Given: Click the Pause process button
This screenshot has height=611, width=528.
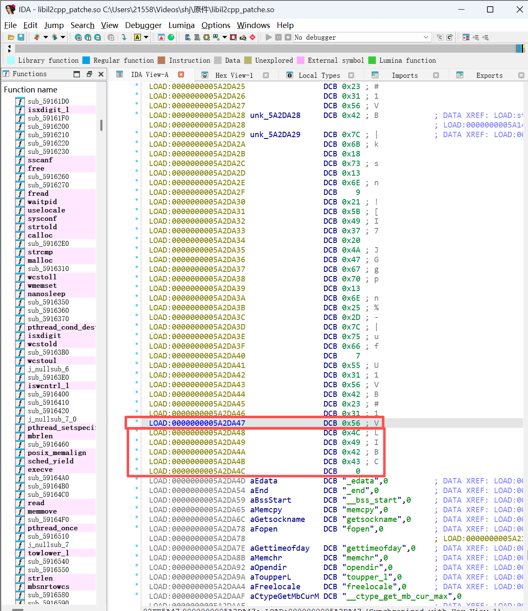Looking at the screenshot, I should [x=278, y=37].
